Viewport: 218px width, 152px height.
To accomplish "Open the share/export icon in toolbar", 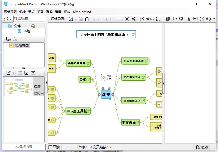I will coord(88,19).
